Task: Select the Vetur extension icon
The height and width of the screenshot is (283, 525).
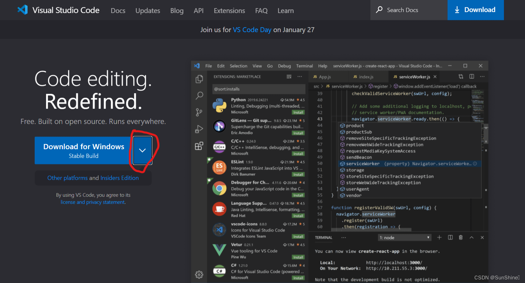Action: click(x=219, y=250)
